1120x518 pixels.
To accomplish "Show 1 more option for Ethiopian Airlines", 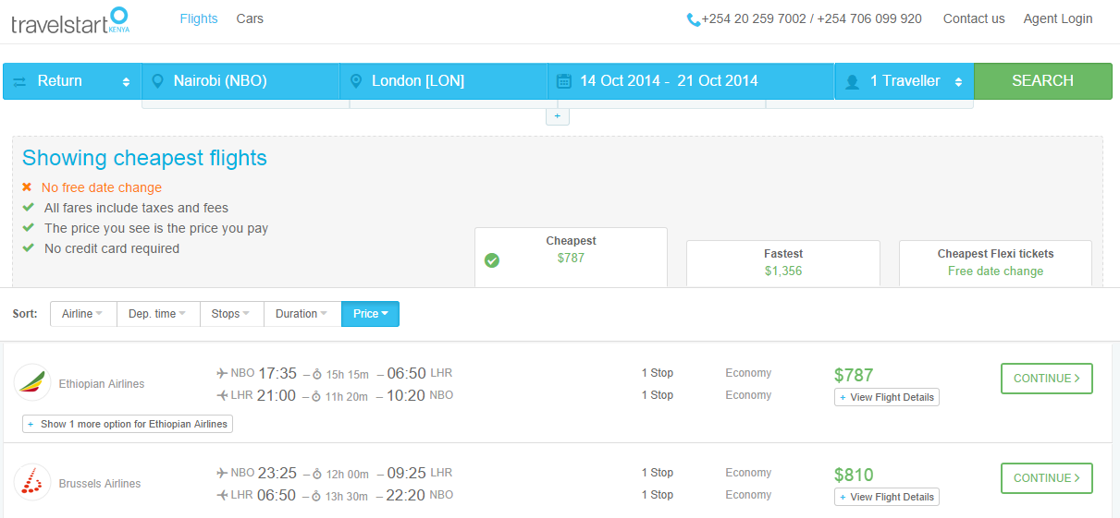I will click(x=128, y=424).
